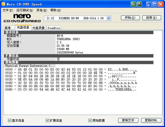Open the 帮助(H) menu
Screen dimensions: 165x127
point(55,10)
